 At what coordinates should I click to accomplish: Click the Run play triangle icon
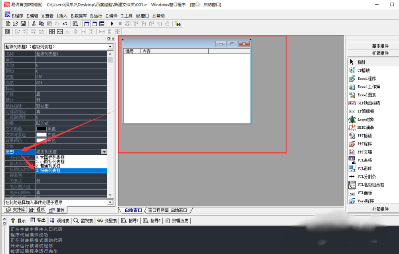pyautogui.click(x=112, y=24)
